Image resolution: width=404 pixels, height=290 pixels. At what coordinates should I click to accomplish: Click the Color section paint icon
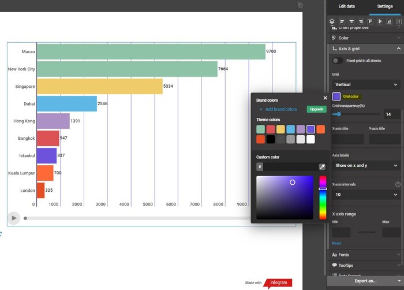coord(334,38)
